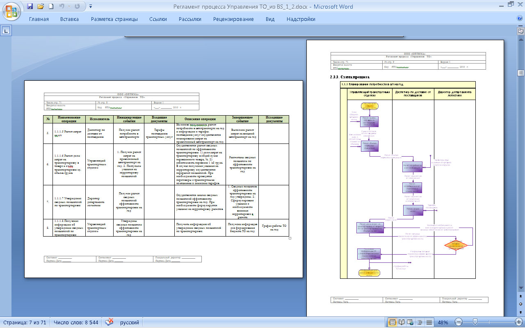Click the vertical scrollbar thumb
The width and height of the screenshot is (525, 328).
click(521, 73)
